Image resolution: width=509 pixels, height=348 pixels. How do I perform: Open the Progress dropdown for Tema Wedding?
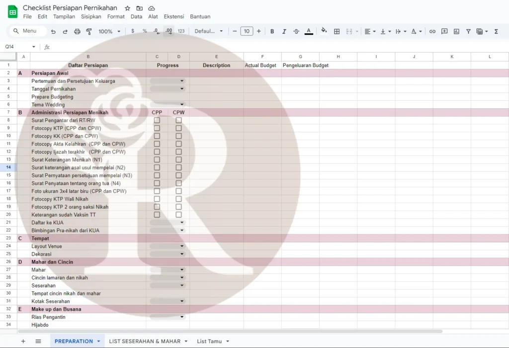tap(182, 105)
